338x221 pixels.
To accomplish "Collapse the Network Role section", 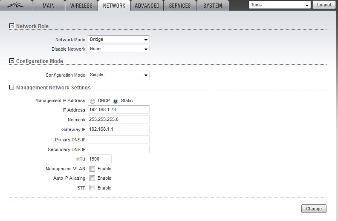I will pos(12,26).
